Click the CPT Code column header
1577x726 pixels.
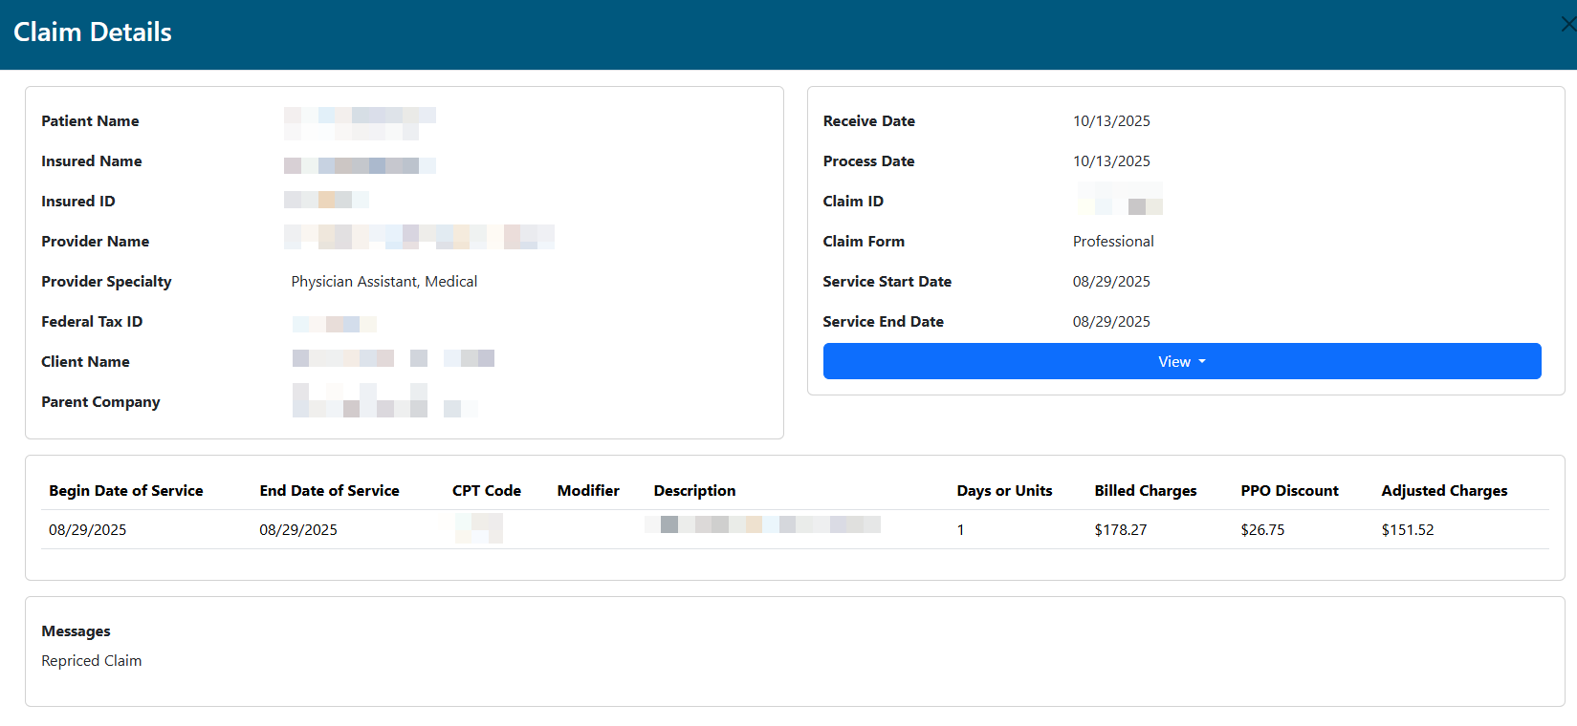click(486, 491)
